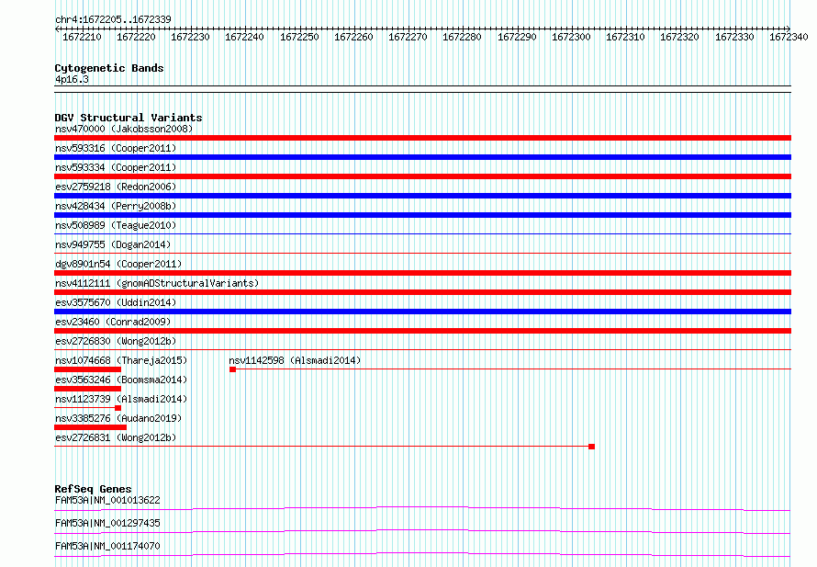Click ruler position 1672260
This screenshot has height=567, width=817.
(x=353, y=37)
